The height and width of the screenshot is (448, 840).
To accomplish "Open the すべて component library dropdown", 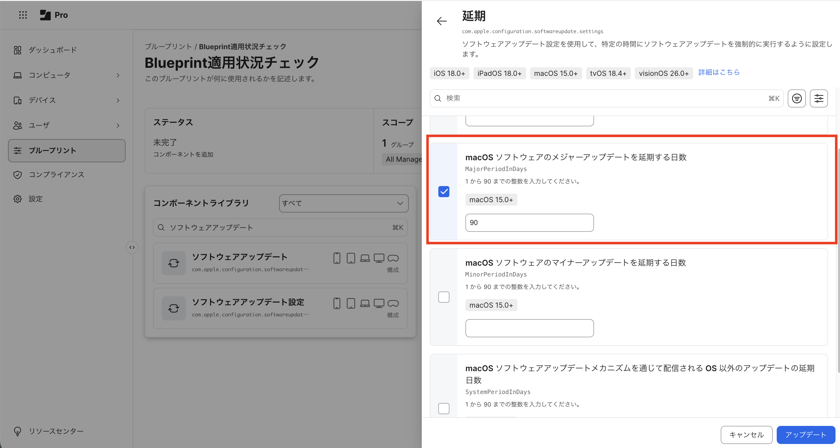I will click(344, 203).
